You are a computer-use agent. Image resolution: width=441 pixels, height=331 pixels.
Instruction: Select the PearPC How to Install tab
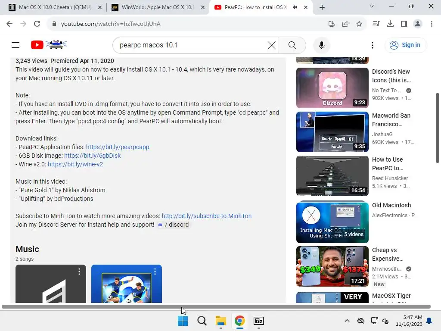(256, 7)
